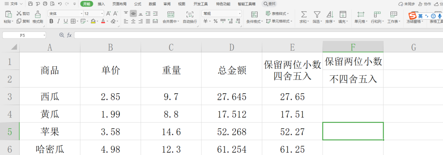Click the fill color bucket swatch
The height and width of the screenshot is (155, 443).
point(93,21)
